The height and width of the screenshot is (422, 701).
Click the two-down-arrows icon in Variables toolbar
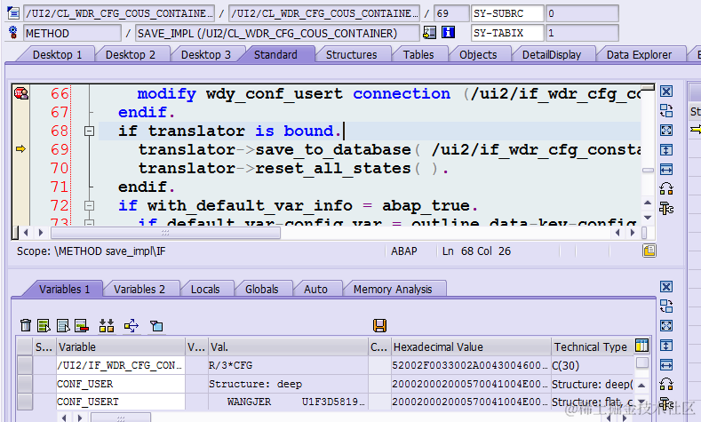(x=107, y=325)
